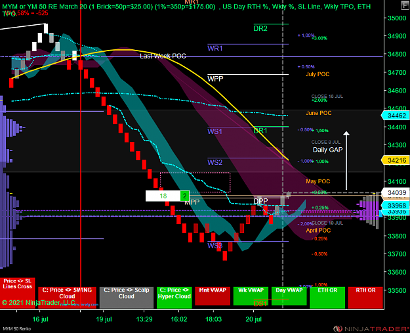The height and width of the screenshot is (333, 410).
Task: Click the C: Price Scalp Cloud indicator box
Action: pyautogui.click(x=127, y=298)
